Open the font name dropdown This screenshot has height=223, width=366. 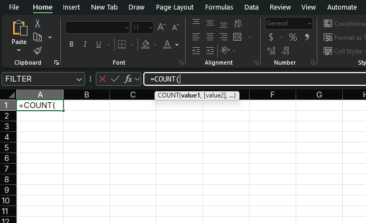[x=126, y=28]
